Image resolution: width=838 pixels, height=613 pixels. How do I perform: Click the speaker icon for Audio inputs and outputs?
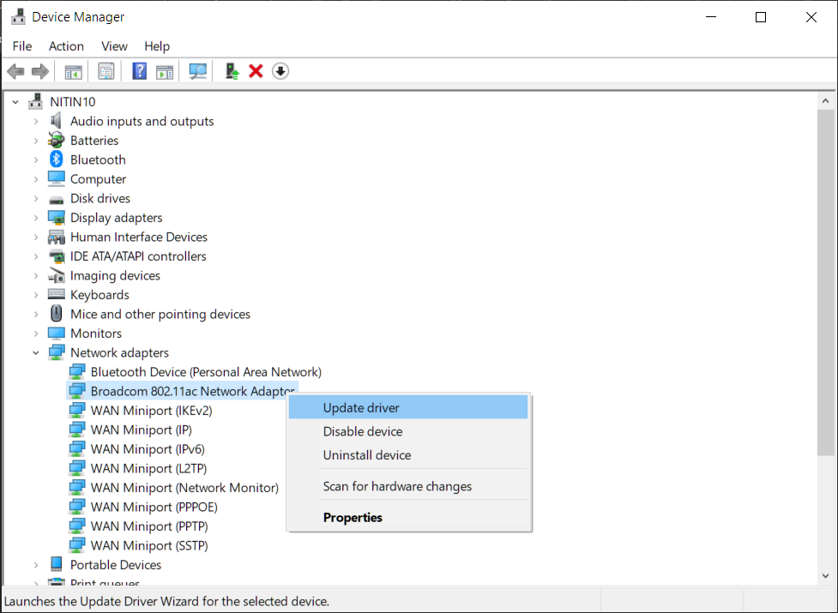[x=56, y=121]
